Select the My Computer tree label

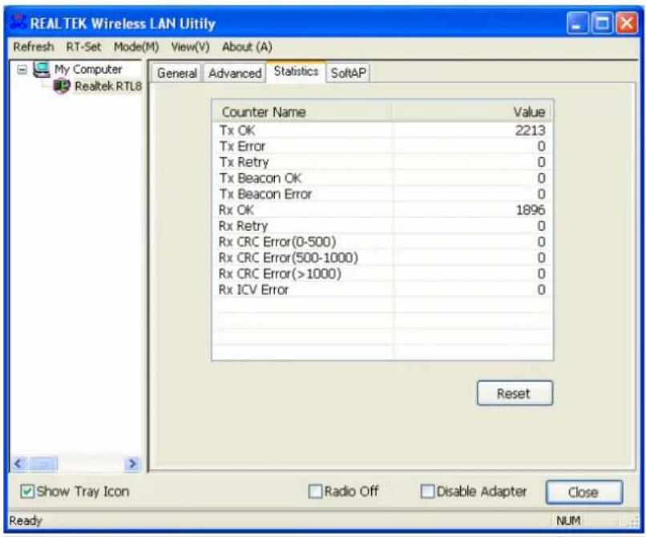tap(88, 69)
